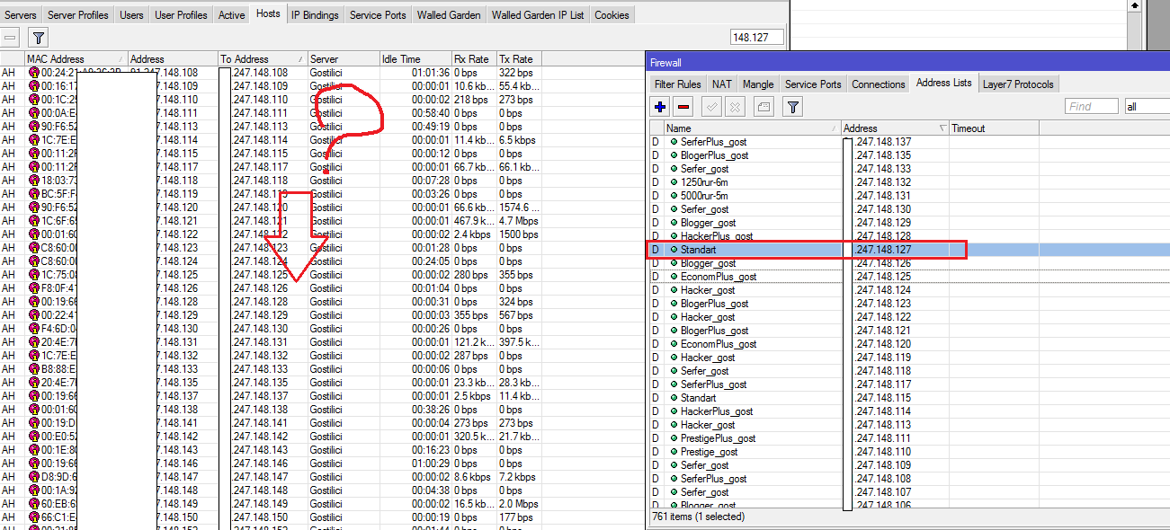Click the X disable button in Firewall toolbar
1170x530 pixels.
735,107
